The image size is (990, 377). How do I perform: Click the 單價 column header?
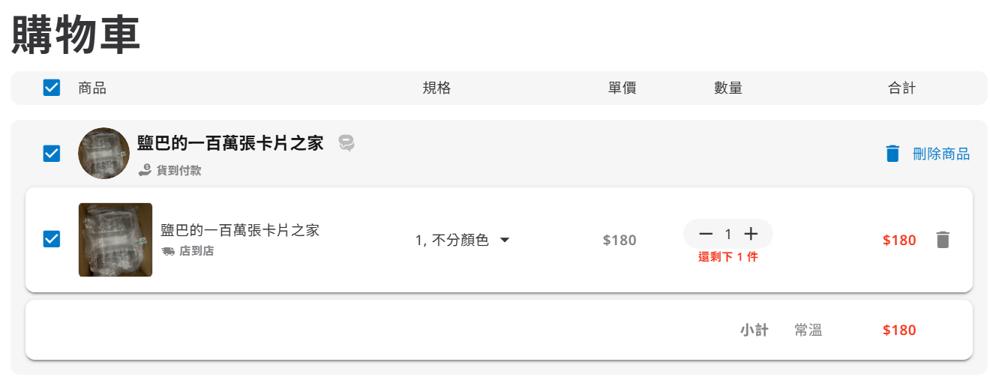622,88
